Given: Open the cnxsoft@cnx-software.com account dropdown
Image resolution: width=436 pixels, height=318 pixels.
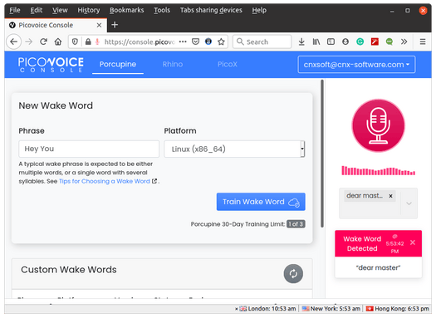Looking at the screenshot, I should point(356,65).
